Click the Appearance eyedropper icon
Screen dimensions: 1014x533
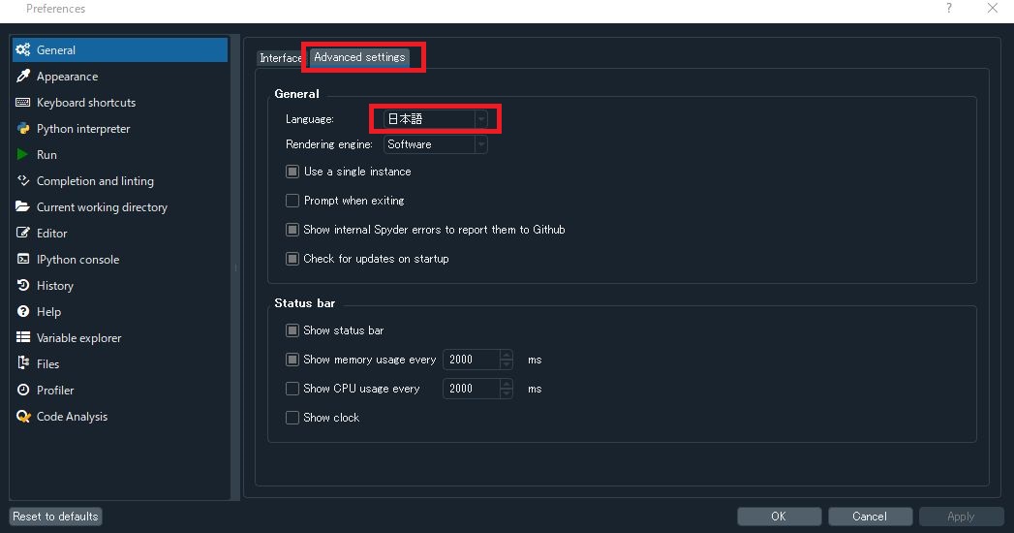click(23, 76)
